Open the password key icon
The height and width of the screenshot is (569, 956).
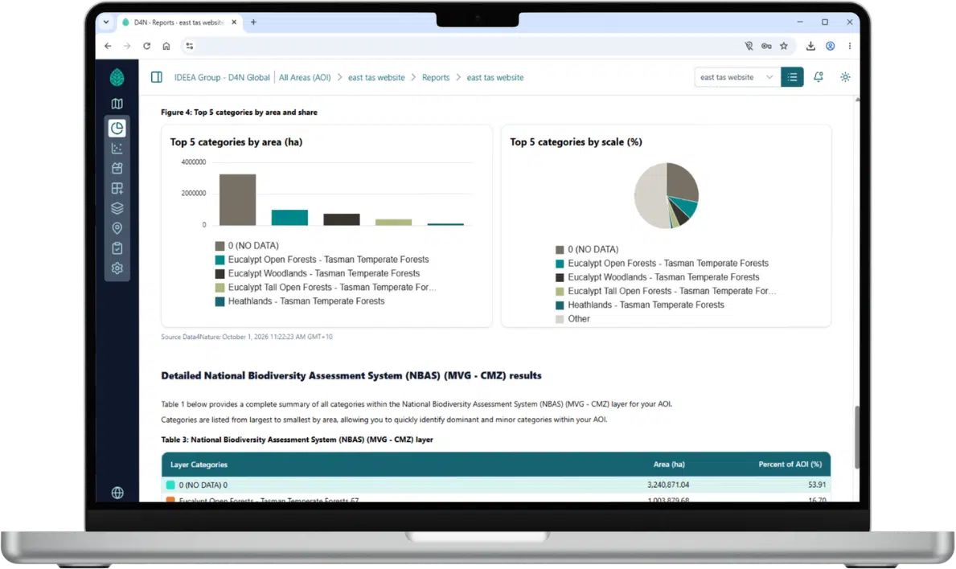(766, 46)
